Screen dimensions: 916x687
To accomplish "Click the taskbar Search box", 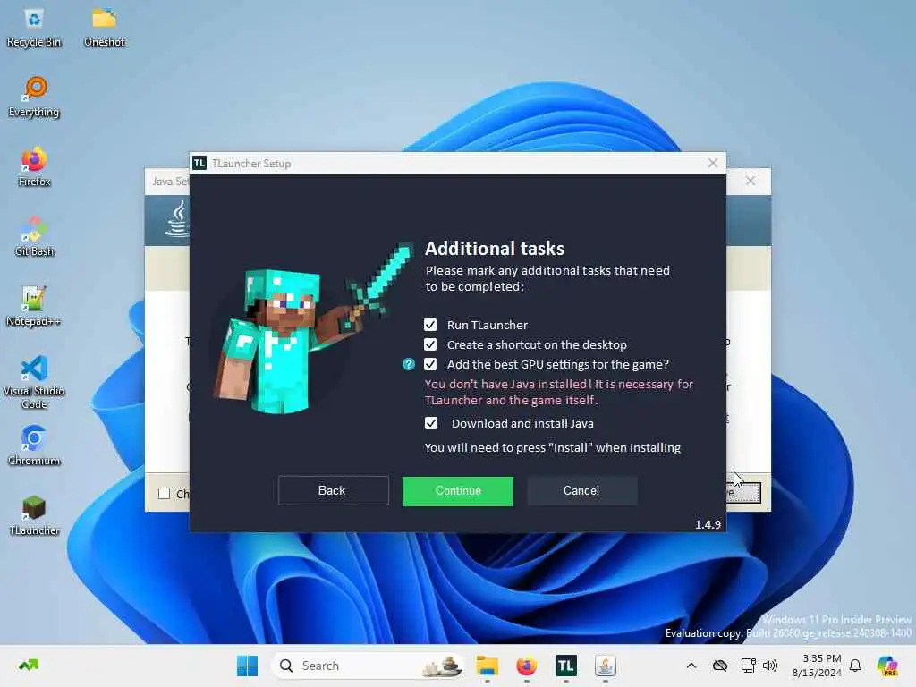I will coord(369,666).
